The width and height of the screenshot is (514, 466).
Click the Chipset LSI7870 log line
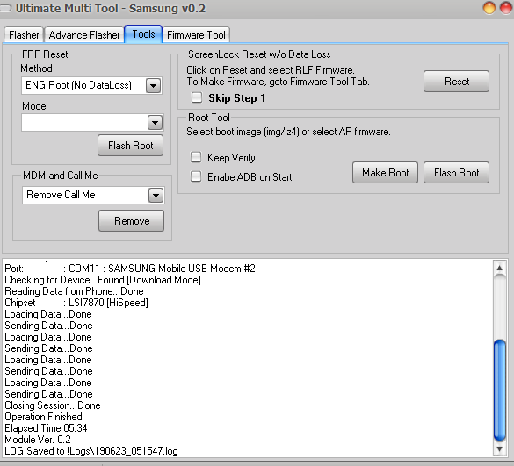[76, 303]
